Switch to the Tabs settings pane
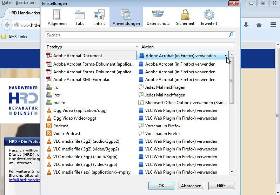 [x=80, y=18]
